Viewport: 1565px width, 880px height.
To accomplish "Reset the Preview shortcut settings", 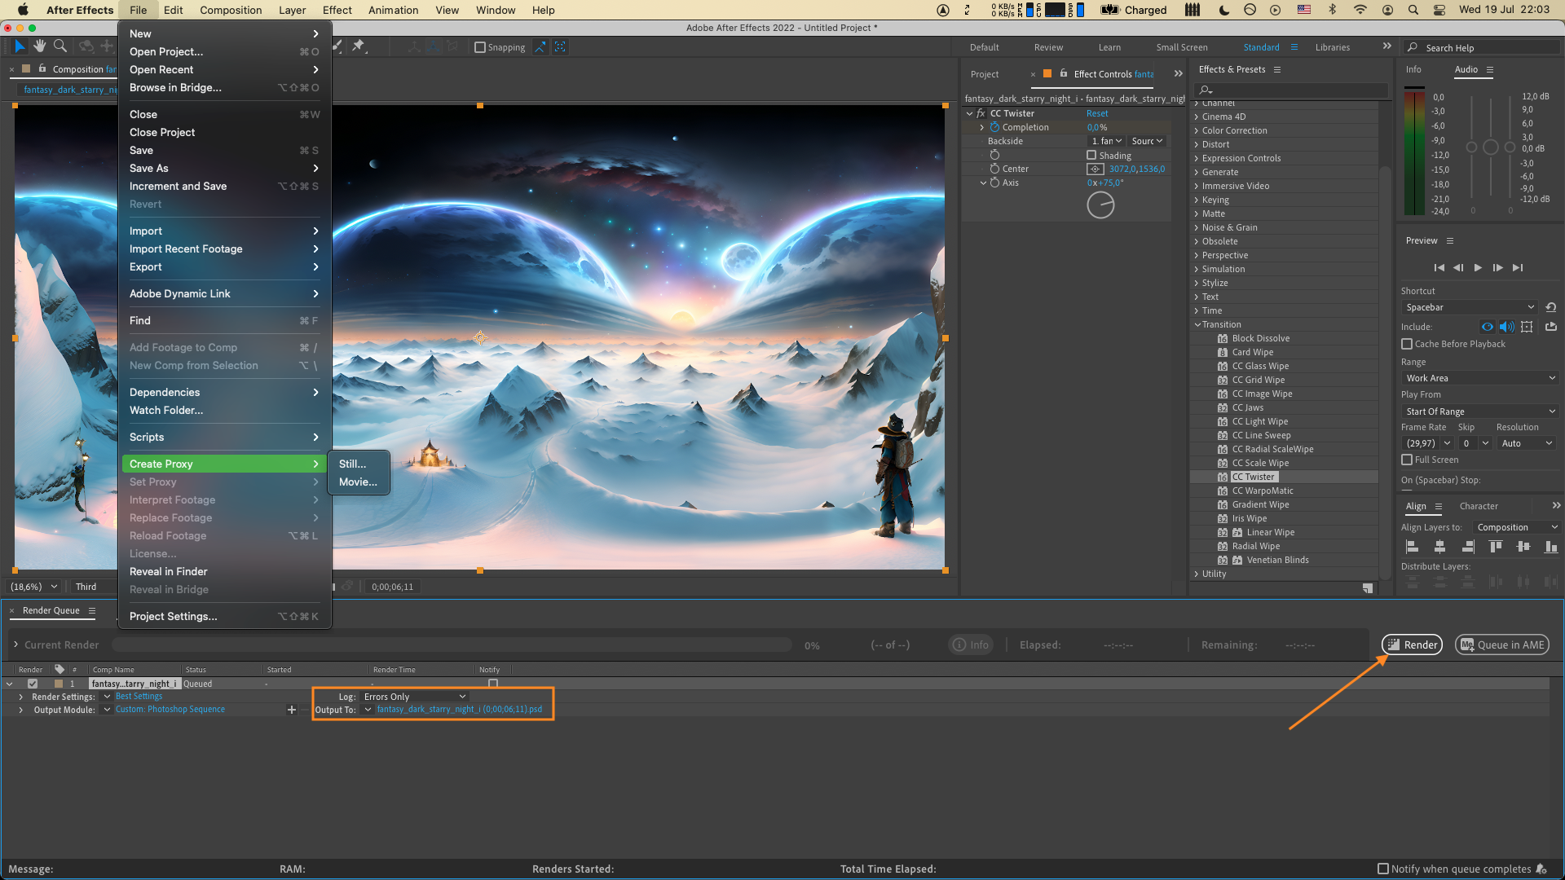I will point(1551,307).
